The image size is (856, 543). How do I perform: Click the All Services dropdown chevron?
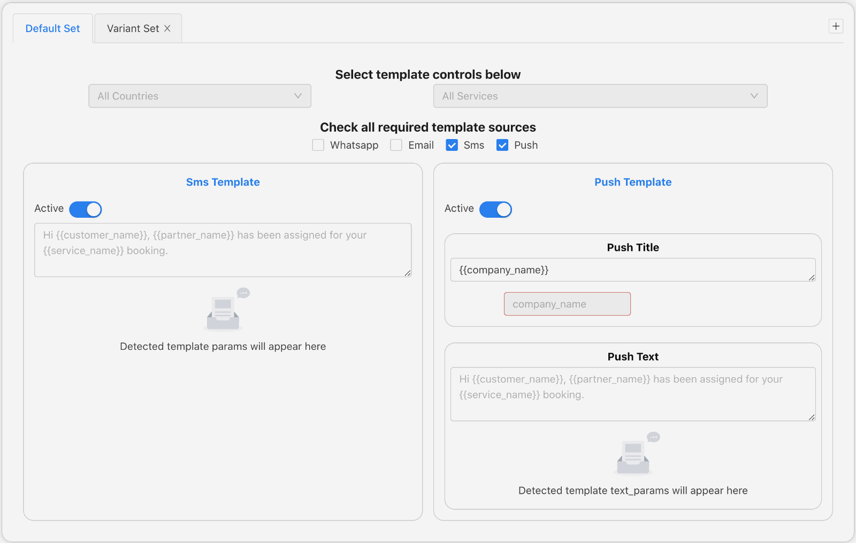click(x=754, y=96)
